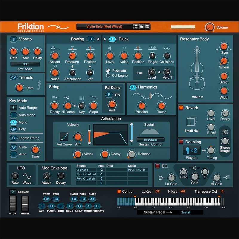Toggle the keyboard Control LED
Screen dimensions: 239x239
pos(119,191)
